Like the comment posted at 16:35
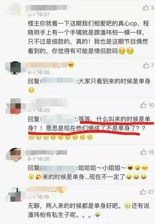155x224 pixels. pos(146,66)
